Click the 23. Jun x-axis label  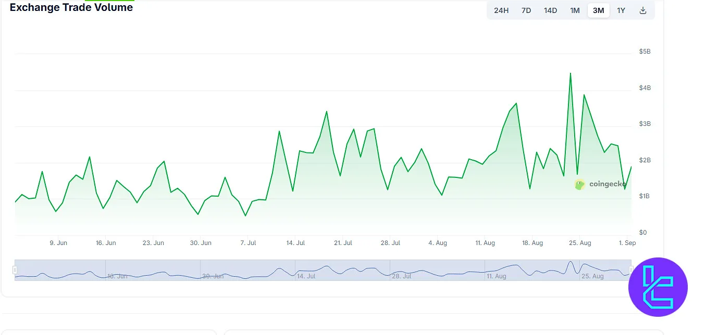tap(153, 243)
